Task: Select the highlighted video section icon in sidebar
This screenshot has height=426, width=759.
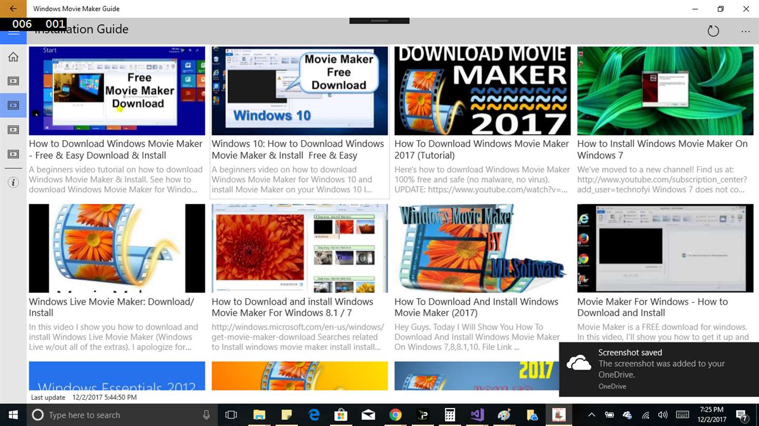Action: coord(13,105)
